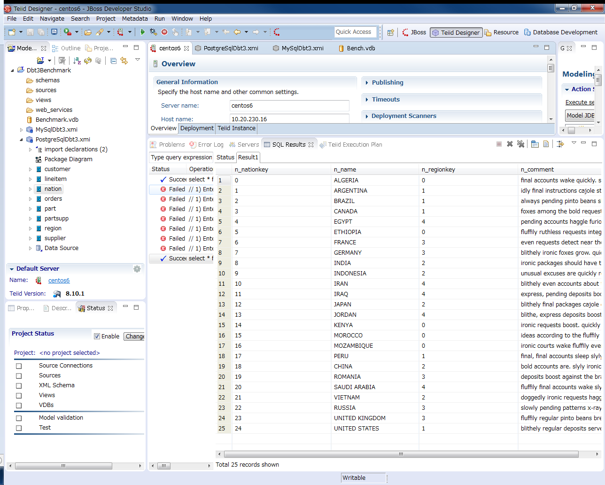Click the red Stop icon in toolbar
This screenshot has width=605, height=485.
click(164, 32)
